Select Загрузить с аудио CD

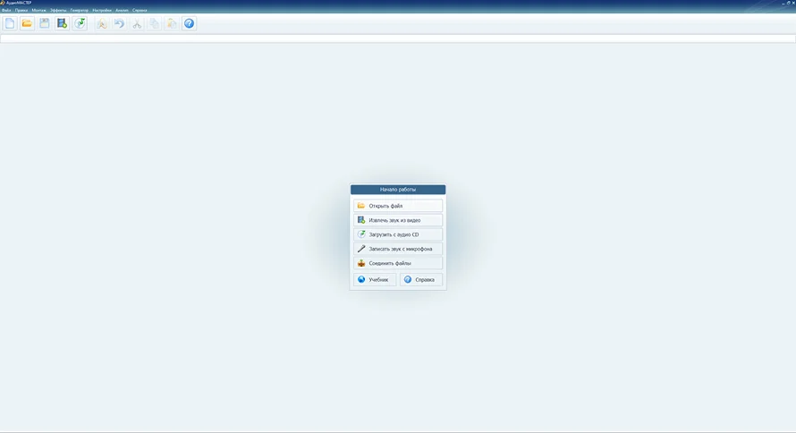398,234
